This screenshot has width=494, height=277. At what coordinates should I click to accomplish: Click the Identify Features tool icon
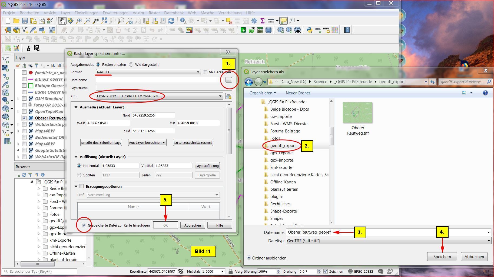coord(183,21)
